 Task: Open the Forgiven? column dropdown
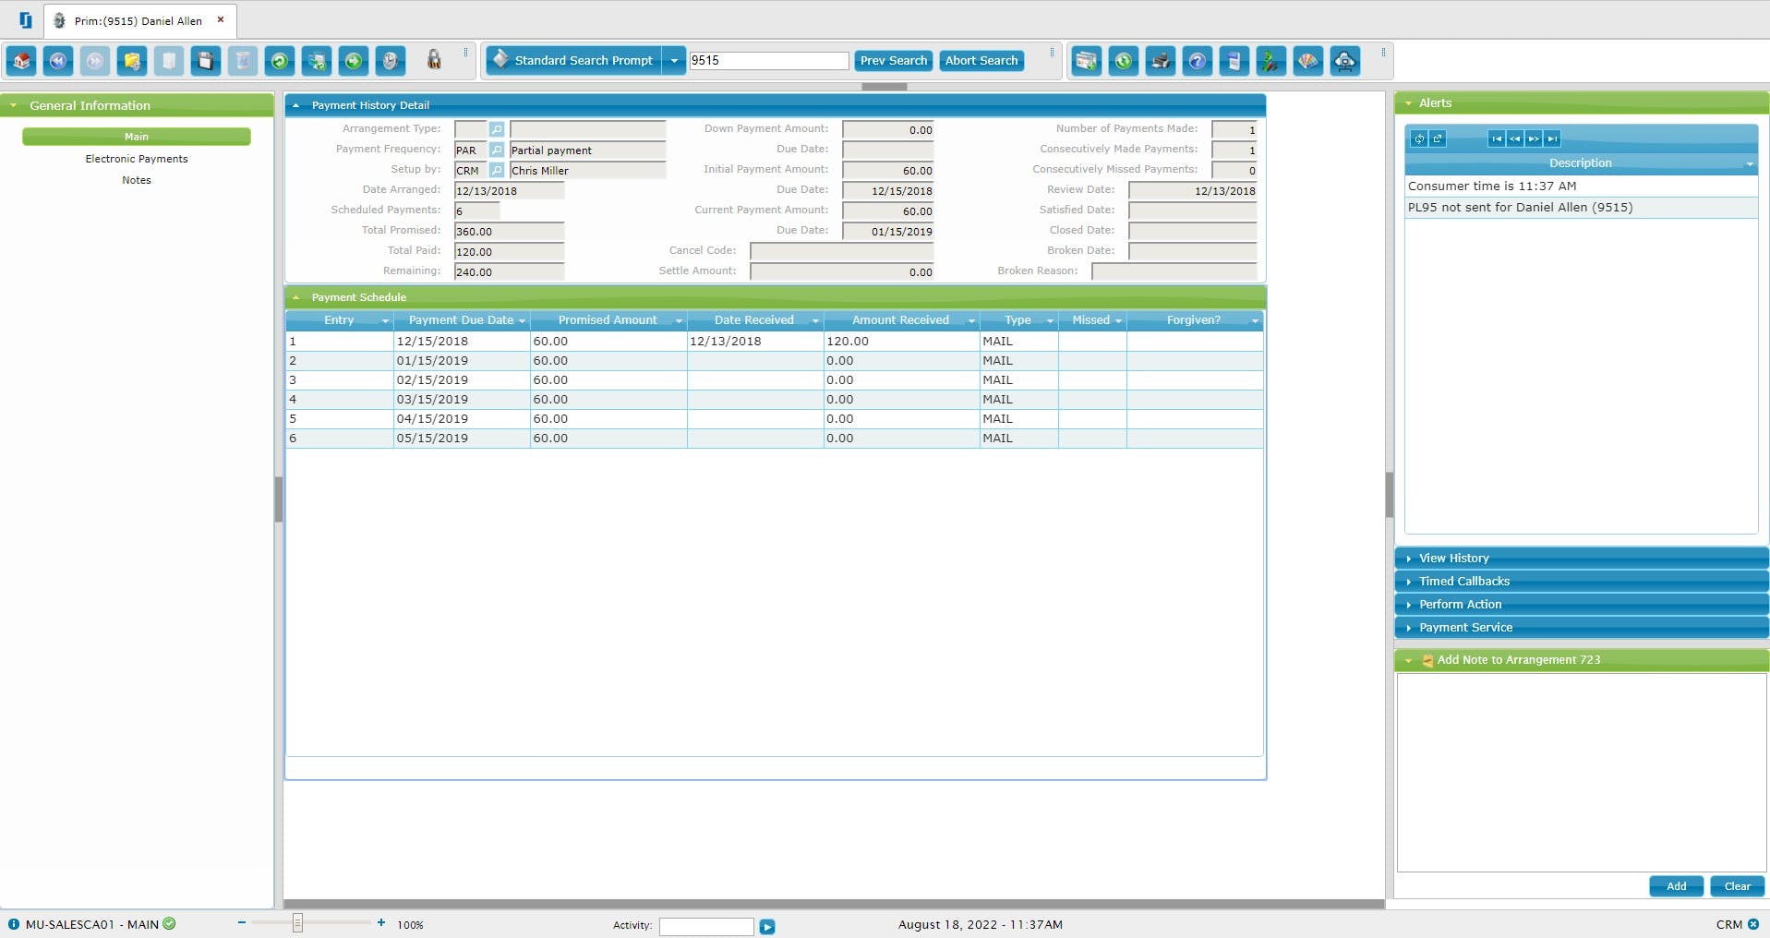point(1255,320)
